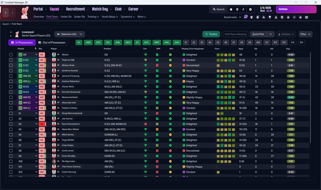This screenshot has height=190, width=321.
Task: Click the AMC position slot swatch
Action: pyautogui.click(x=177, y=42)
